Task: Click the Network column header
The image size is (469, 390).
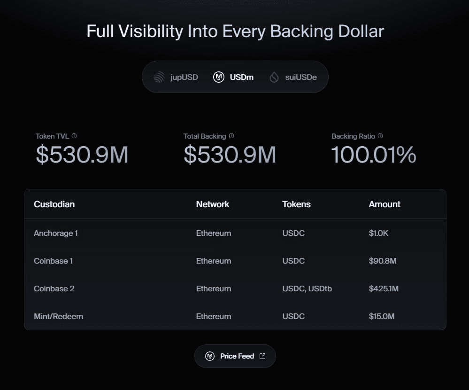Action: click(x=213, y=204)
